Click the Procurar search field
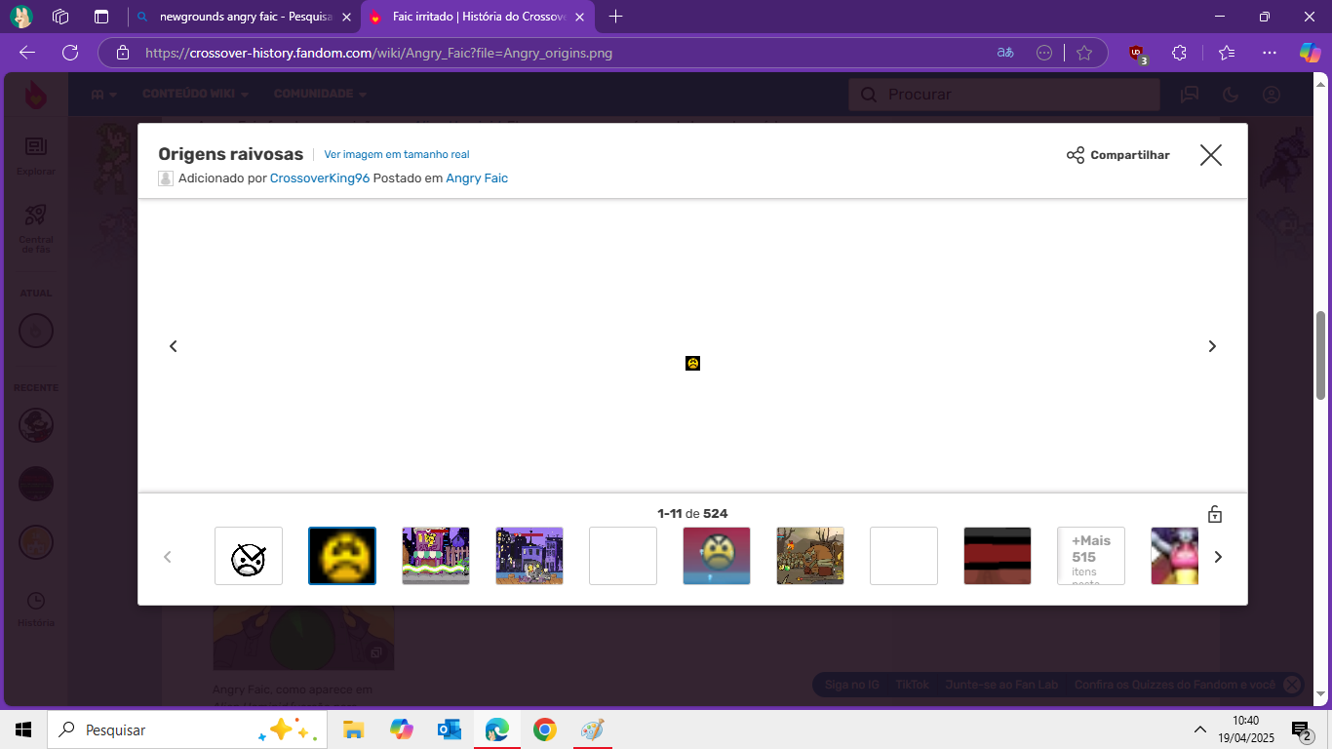 (1004, 95)
